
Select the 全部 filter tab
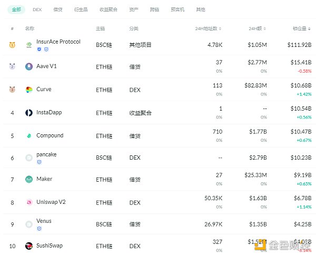pos(16,9)
